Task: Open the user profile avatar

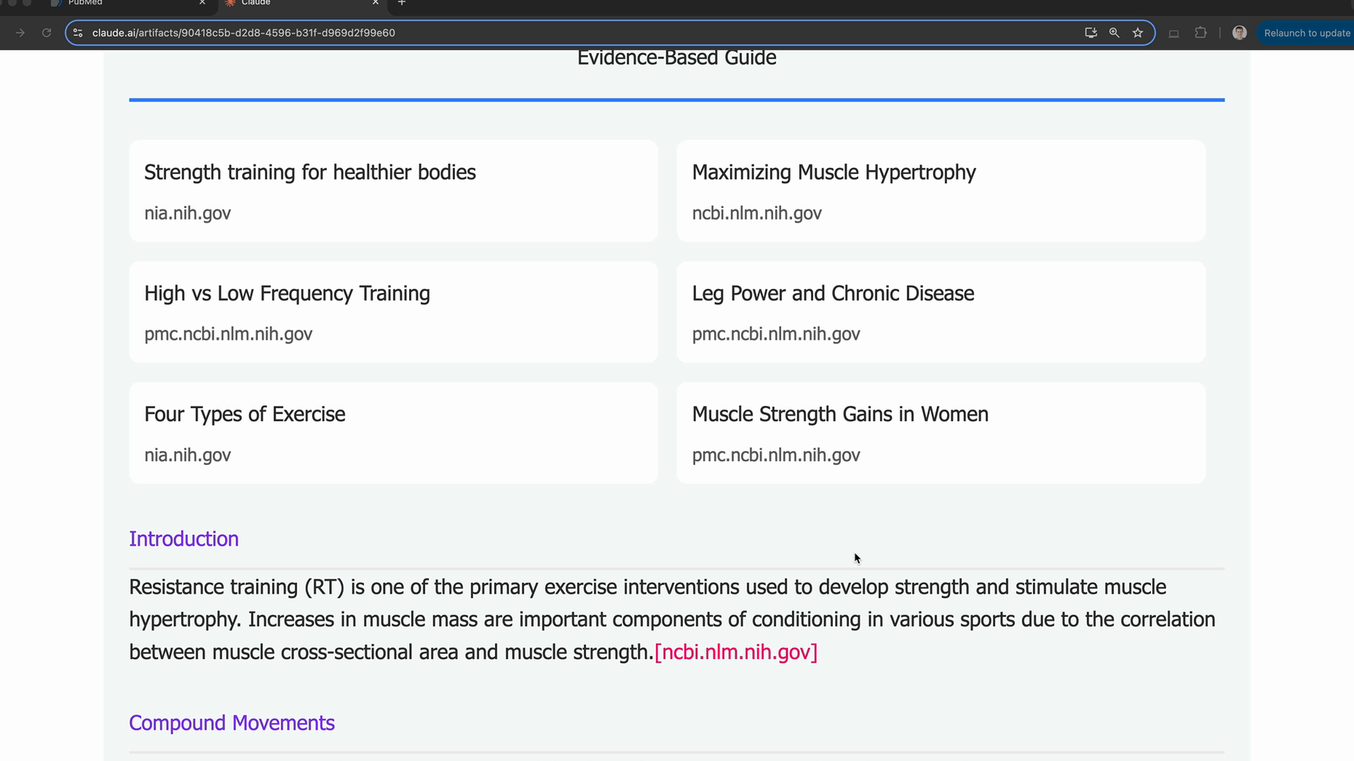Action: pyautogui.click(x=1239, y=33)
